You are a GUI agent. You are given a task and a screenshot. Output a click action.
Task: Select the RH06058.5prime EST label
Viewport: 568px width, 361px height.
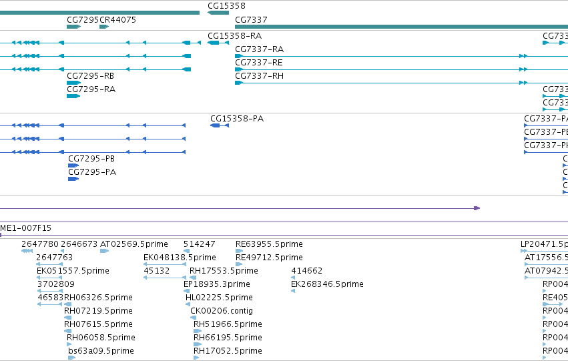click(101, 338)
